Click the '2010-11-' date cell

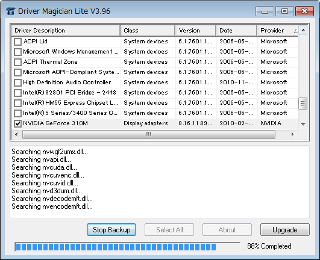click(236, 82)
